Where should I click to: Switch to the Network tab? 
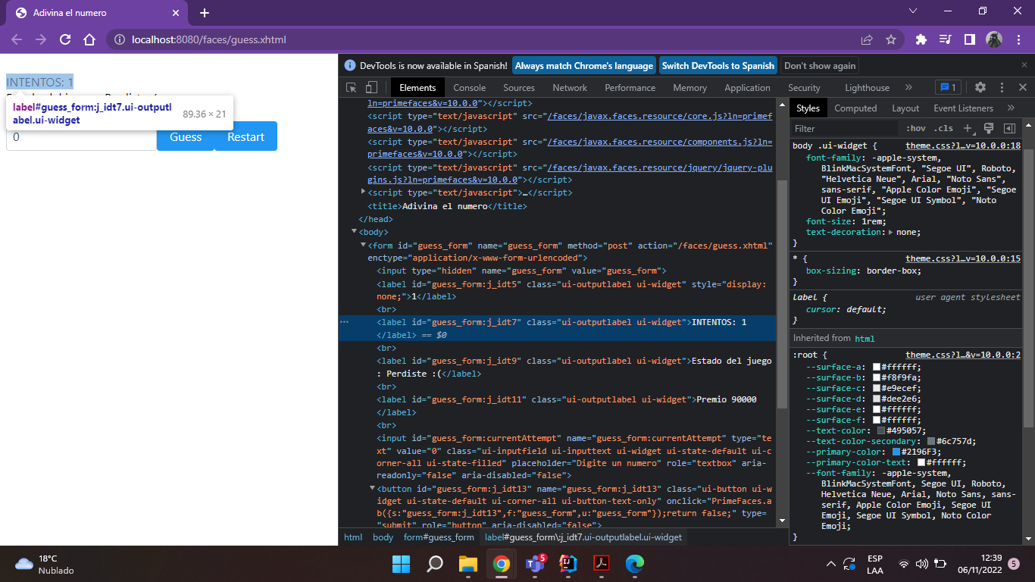[x=570, y=88]
